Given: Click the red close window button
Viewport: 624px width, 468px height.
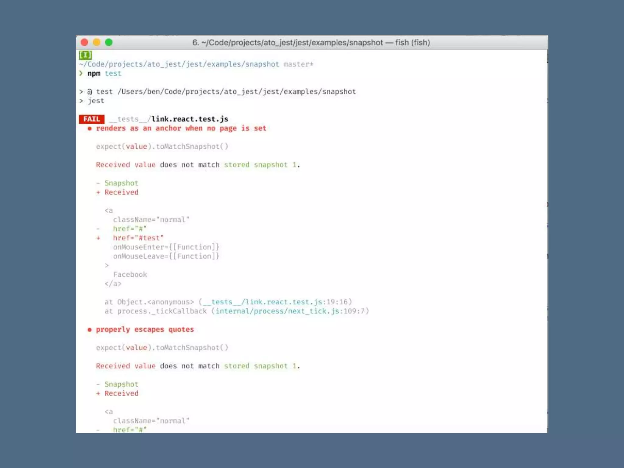Looking at the screenshot, I should point(84,42).
